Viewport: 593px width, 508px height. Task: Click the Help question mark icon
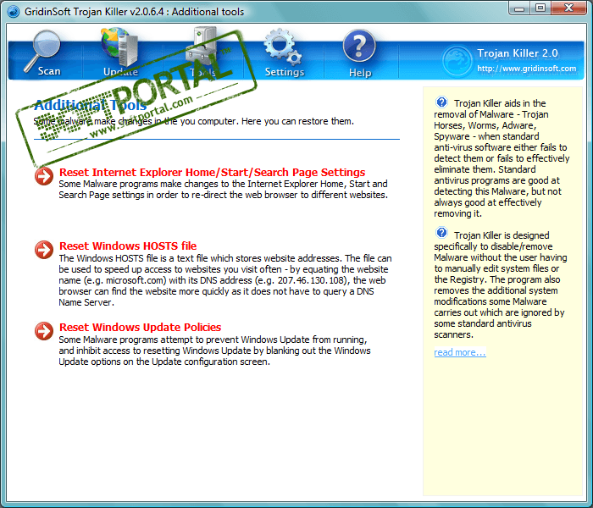pos(359,46)
